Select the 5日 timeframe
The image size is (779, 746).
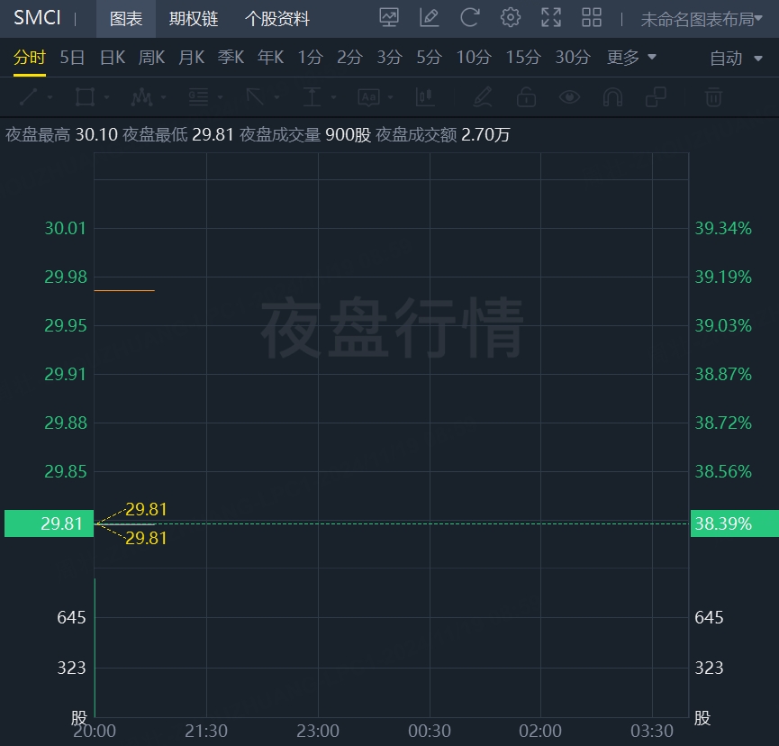click(x=72, y=57)
